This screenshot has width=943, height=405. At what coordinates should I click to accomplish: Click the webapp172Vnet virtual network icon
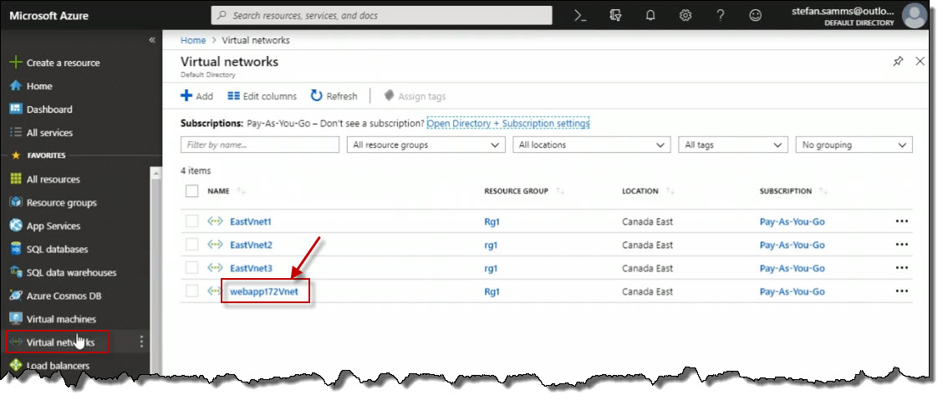213,291
